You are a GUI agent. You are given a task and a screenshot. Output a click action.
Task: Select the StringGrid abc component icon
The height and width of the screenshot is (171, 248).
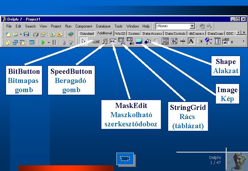tap(122, 41)
